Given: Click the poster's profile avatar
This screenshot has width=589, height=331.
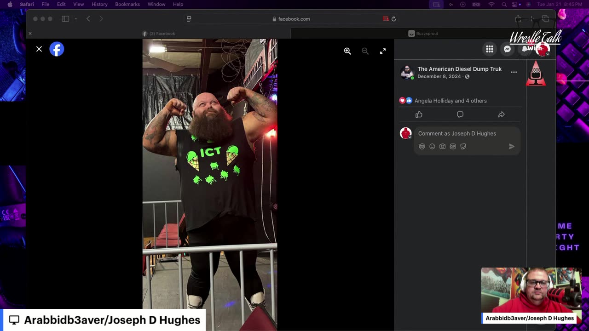Looking at the screenshot, I should (x=407, y=72).
